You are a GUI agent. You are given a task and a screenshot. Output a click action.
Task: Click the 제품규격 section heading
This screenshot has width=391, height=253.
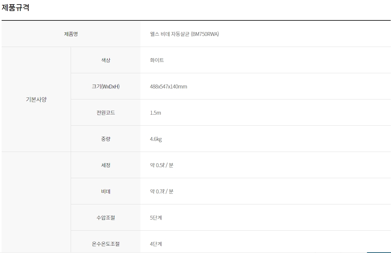16,8
